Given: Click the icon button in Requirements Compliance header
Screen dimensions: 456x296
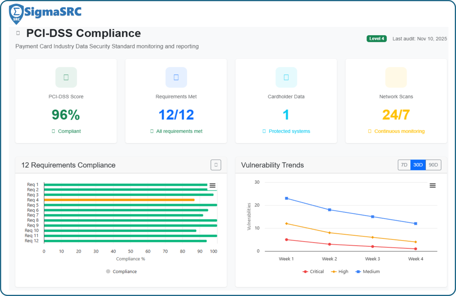Looking at the screenshot, I should [x=216, y=165].
